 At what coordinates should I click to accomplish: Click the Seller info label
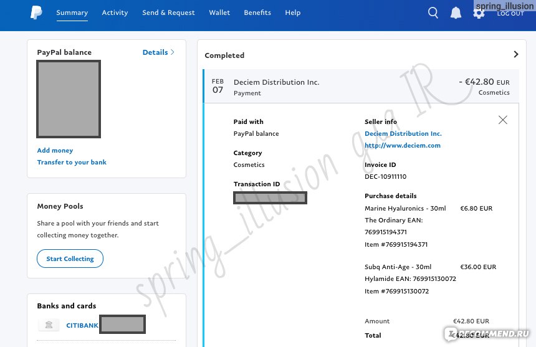[x=380, y=122]
